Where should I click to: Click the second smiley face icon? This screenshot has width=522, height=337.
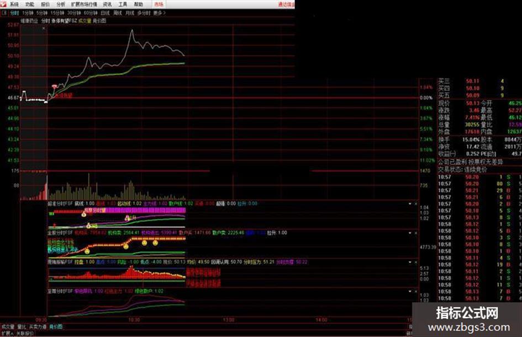point(126,247)
